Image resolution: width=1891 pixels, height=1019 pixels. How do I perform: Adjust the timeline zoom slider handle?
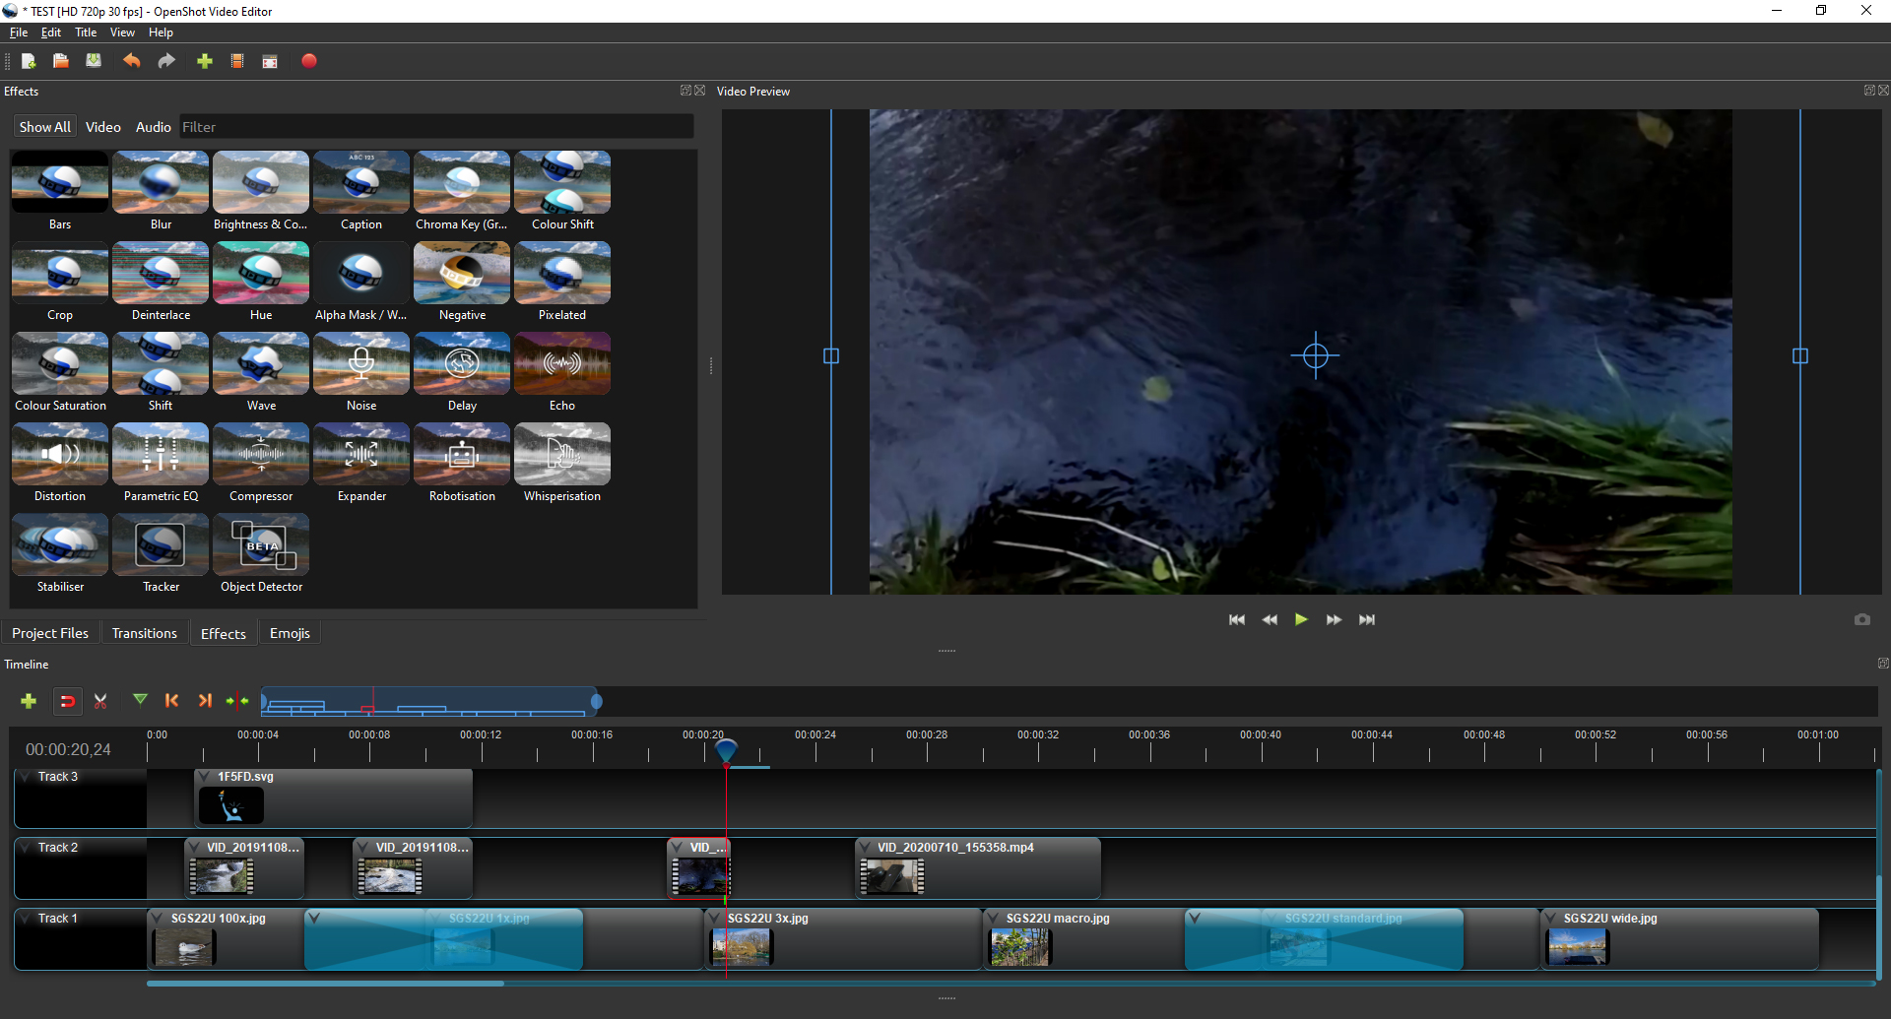(x=597, y=701)
